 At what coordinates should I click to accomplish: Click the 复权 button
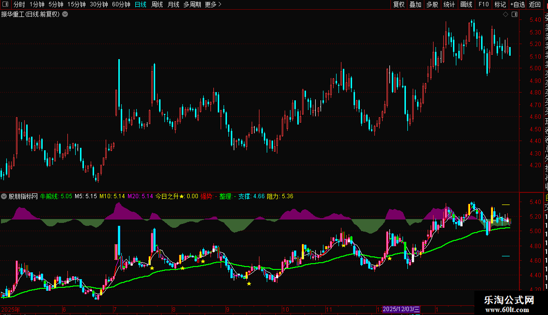pyautogui.click(x=399, y=4)
